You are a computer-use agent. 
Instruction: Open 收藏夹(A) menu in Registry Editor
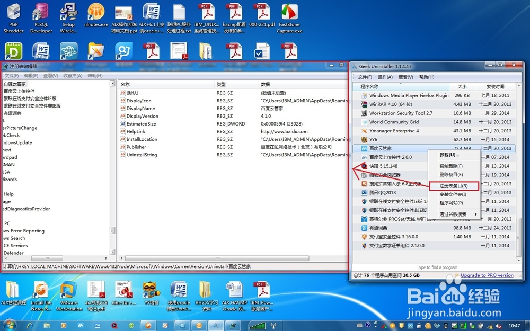pos(73,76)
